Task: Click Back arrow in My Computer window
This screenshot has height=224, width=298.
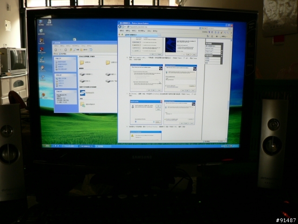Action: click(x=56, y=50)
